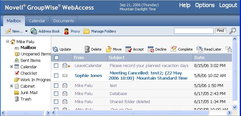This screenshot has height=116, width=241.
Task: Click the Accept calendar checkmark icon
Action: point(129,49)
